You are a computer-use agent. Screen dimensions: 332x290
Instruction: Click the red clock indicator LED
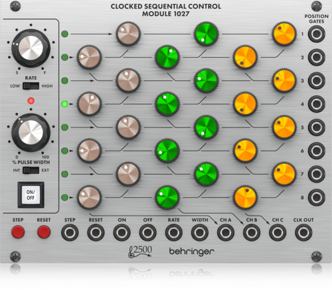pos(31,101)
